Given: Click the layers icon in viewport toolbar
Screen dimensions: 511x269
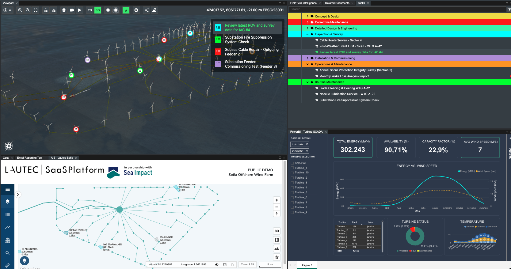Looking at the screenshot, I should pyautogui.click(x=64, y=10).
